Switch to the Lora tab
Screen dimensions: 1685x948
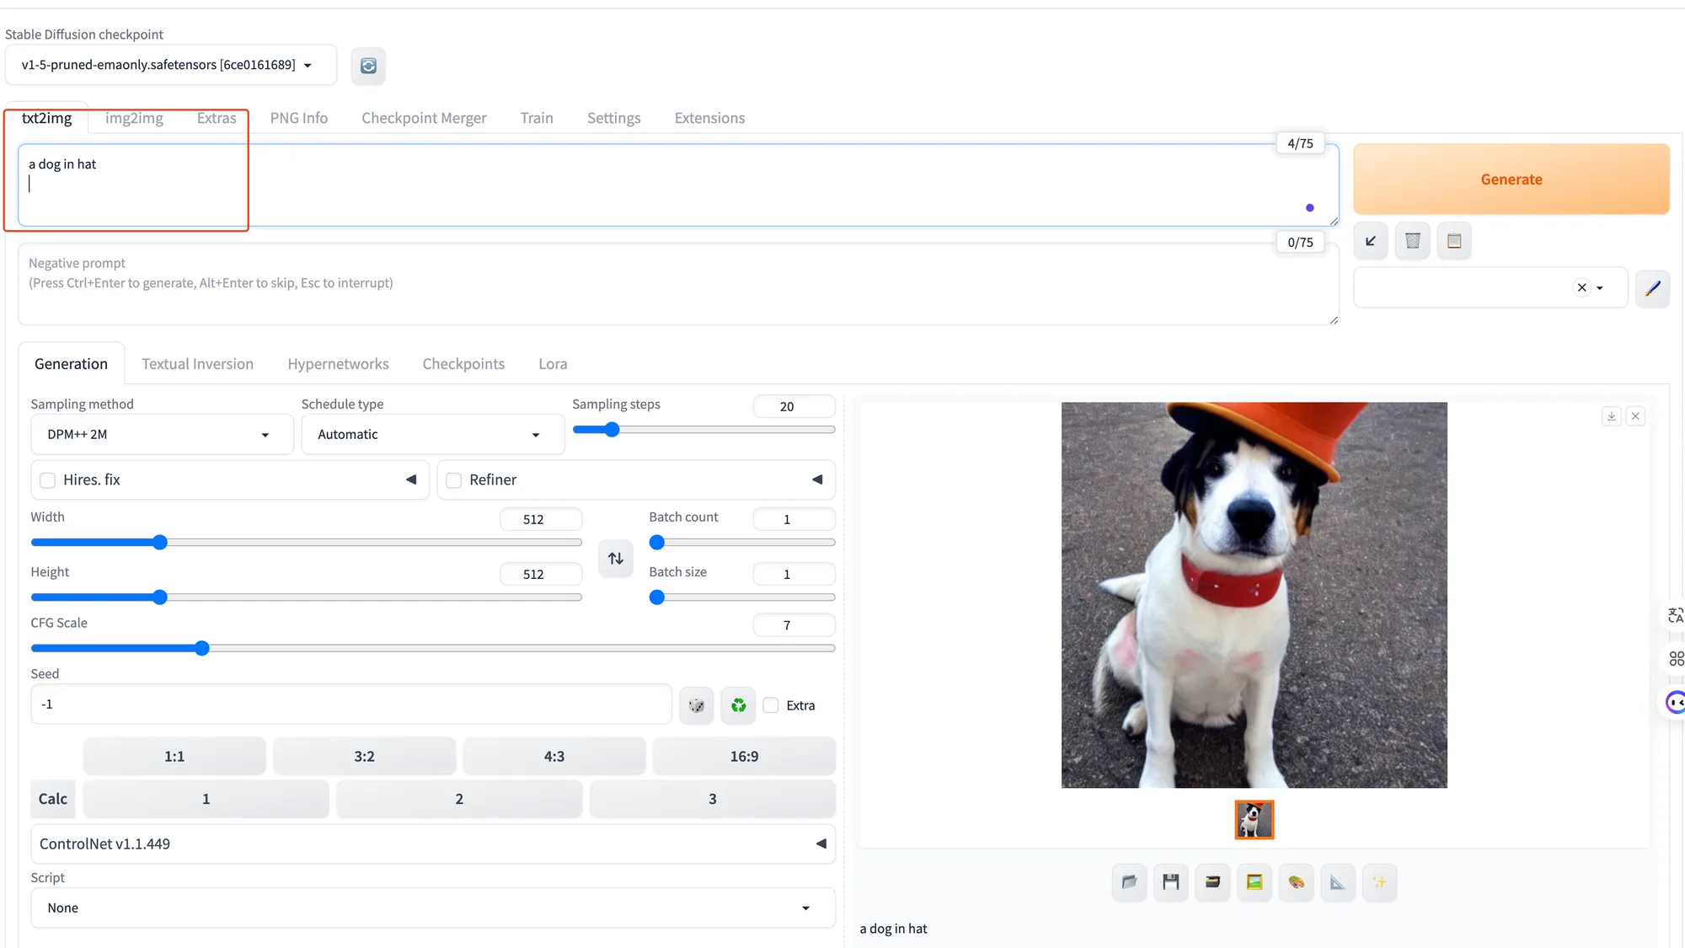(x=553, y=364)
